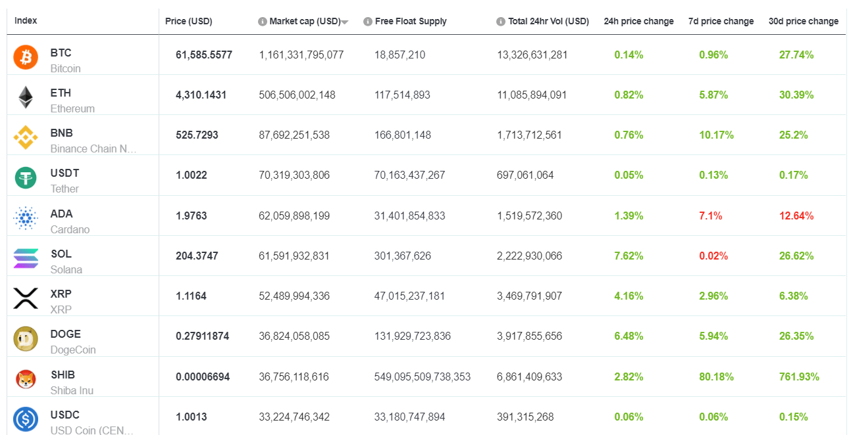The width and height of the screenshot is (851, 435).
Task: Sort by 7d price change header
Action: 721,21
